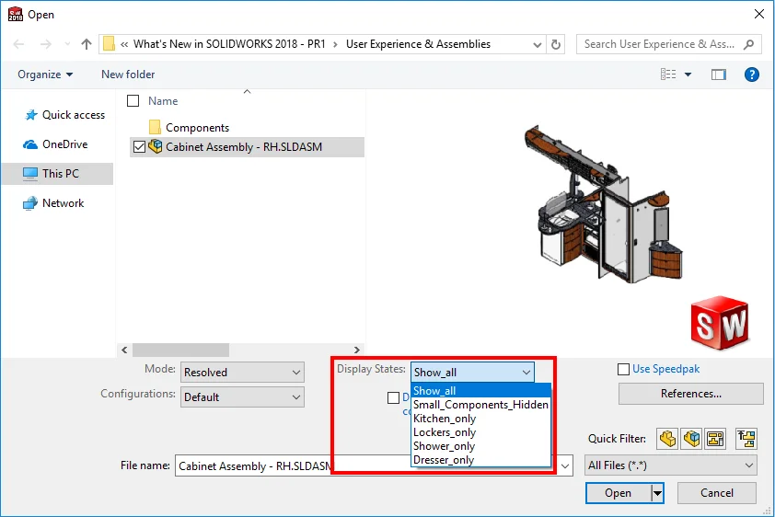775x517 pixels.
Task: Enable the Use Speedpak checkbox
Action: [x=624, y=369]
